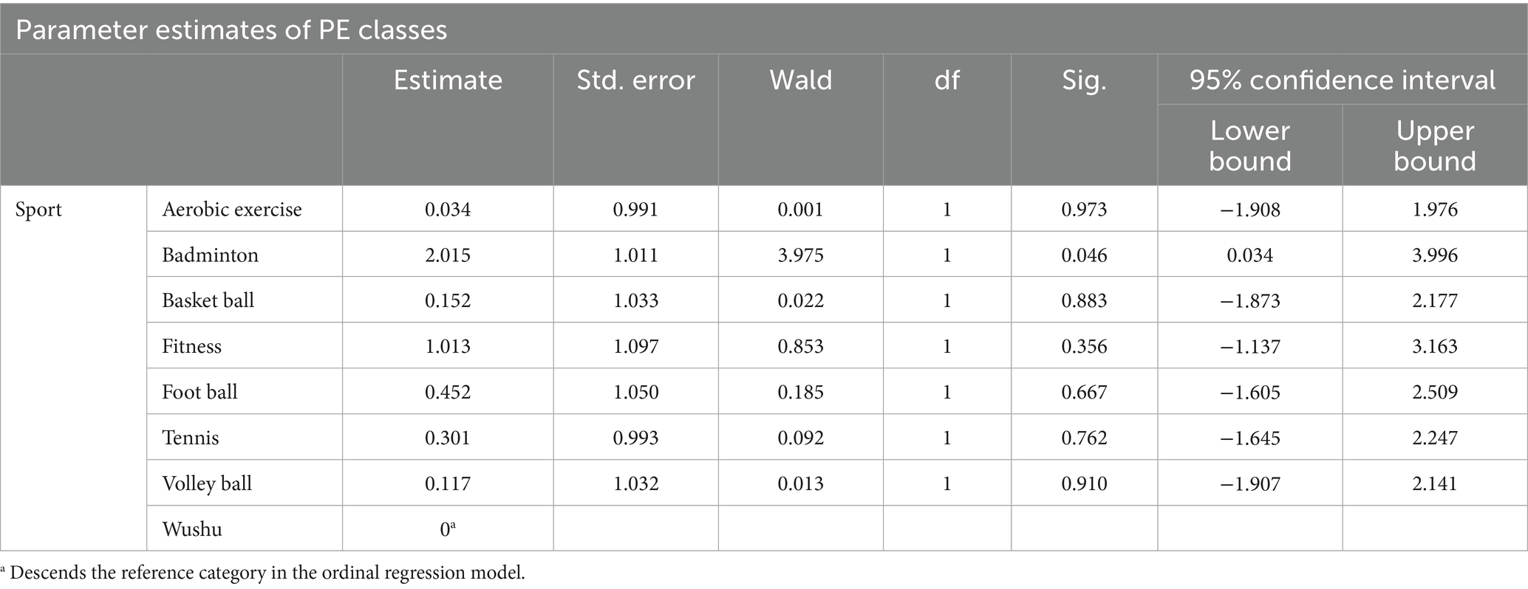1528x589 pixels.
Task: Click the Basket ball row label
Action: 208,300
